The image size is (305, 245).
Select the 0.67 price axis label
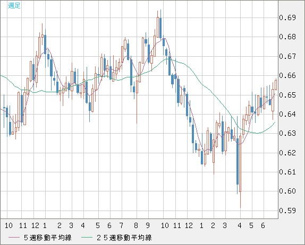tap(287, 56)
